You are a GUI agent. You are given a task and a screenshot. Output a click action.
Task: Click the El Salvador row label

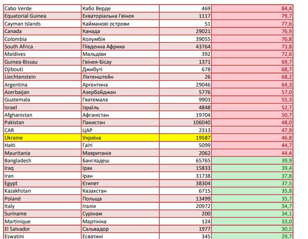point(42,229)
